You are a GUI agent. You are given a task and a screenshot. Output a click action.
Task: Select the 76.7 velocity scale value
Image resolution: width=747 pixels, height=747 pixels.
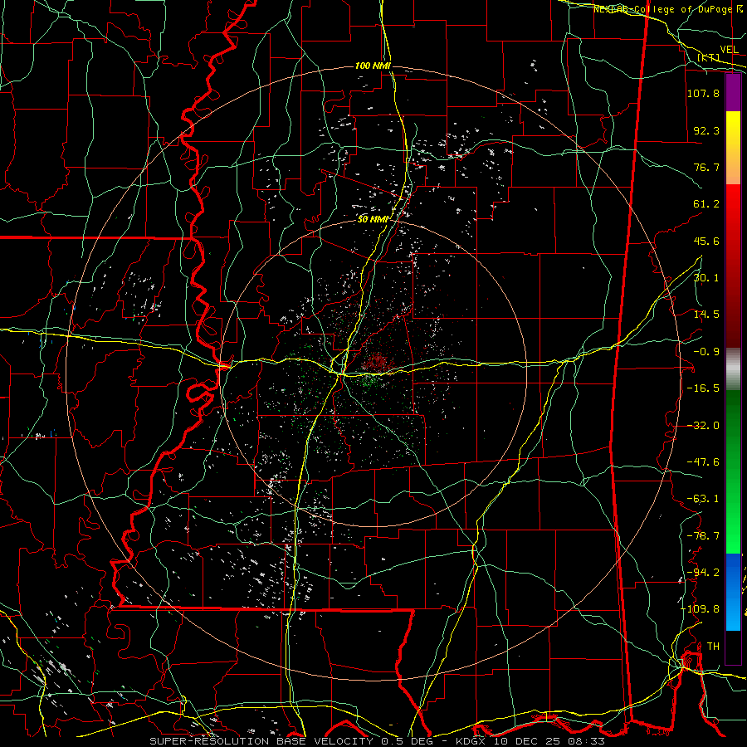(706, 167)
